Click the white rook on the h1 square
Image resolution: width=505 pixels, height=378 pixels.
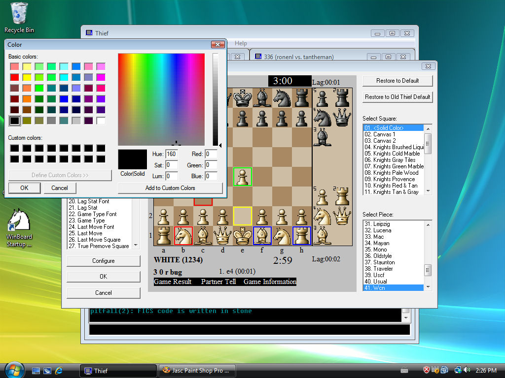point(301,236)
